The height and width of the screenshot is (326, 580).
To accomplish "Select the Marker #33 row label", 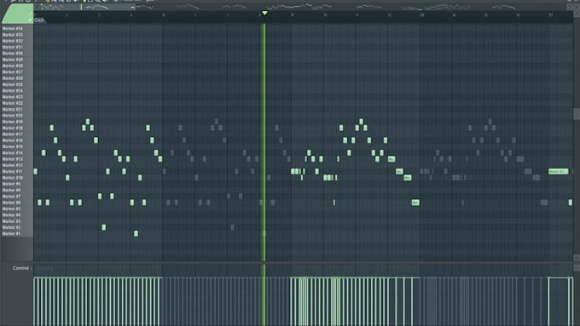I will [13, 35].
